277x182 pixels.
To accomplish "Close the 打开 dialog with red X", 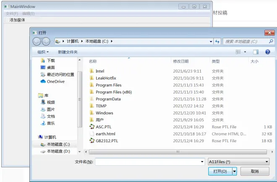I will click(x=269, y=33).
